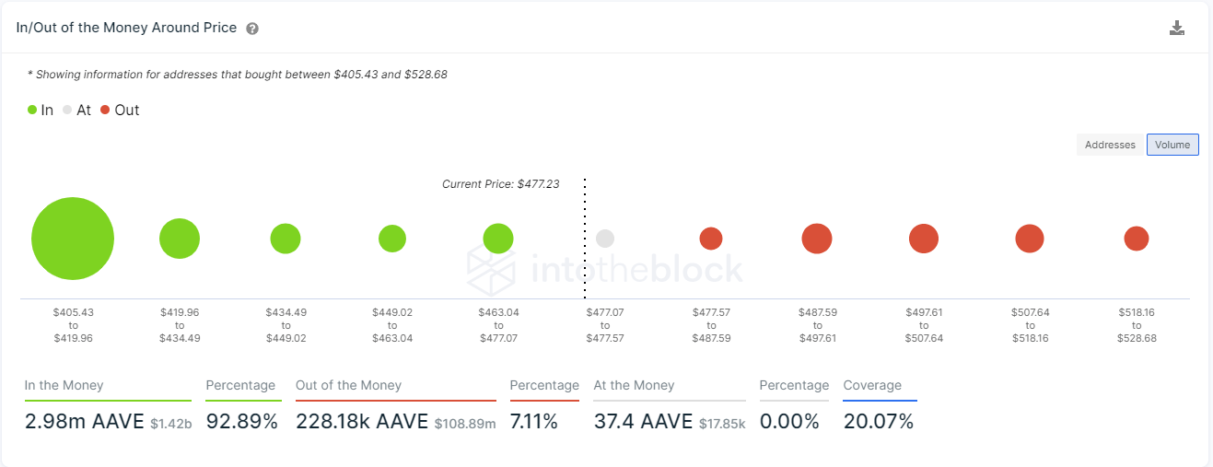Screen dimensions: 1213x467
Task: Click the Coverage 20.07% statistic
Action: 879,422
